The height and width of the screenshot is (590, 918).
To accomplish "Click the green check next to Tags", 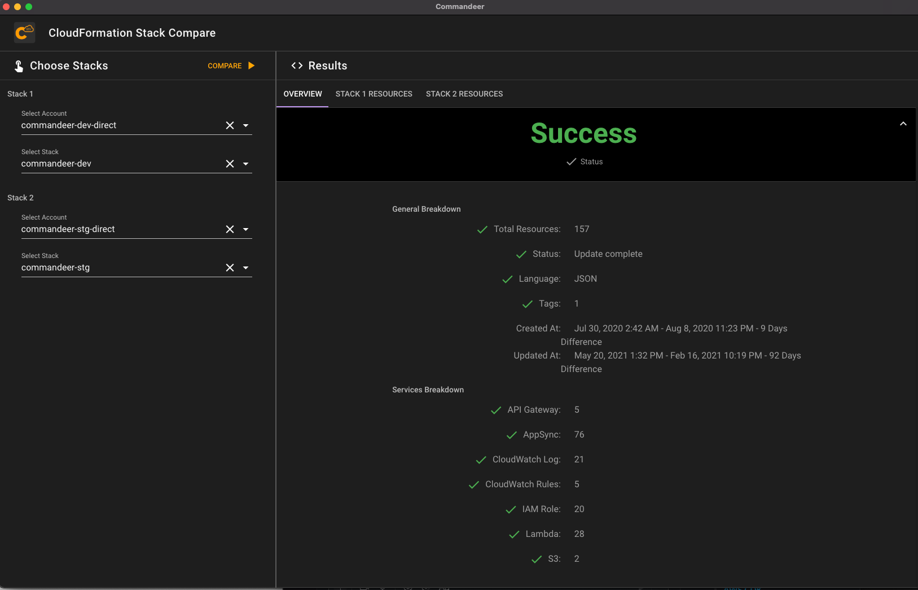I will pos(528,304).
